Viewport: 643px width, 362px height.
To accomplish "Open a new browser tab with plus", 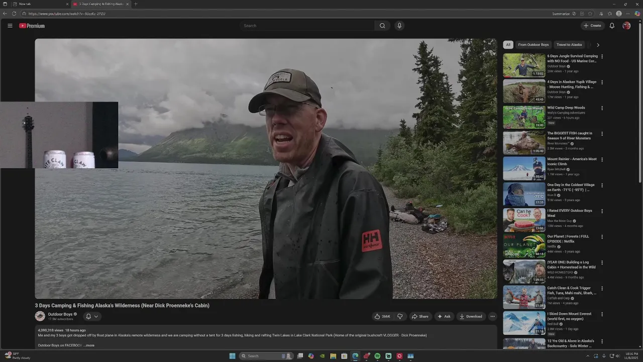I will (x=136, y=4).
